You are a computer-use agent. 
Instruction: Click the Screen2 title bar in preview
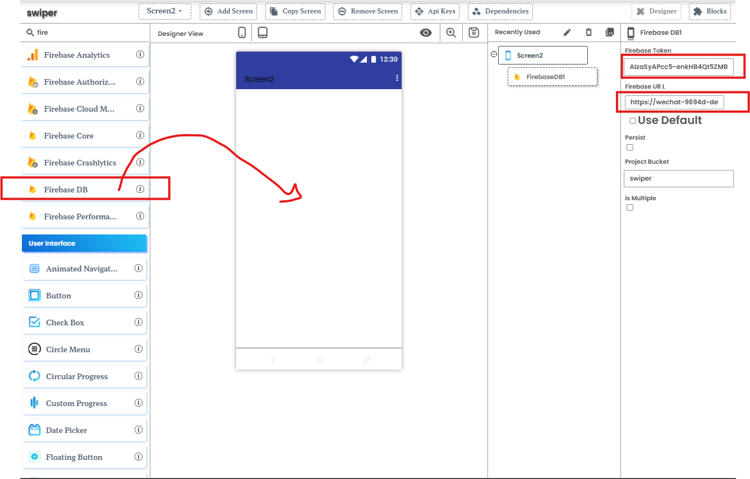coord(319,79)
